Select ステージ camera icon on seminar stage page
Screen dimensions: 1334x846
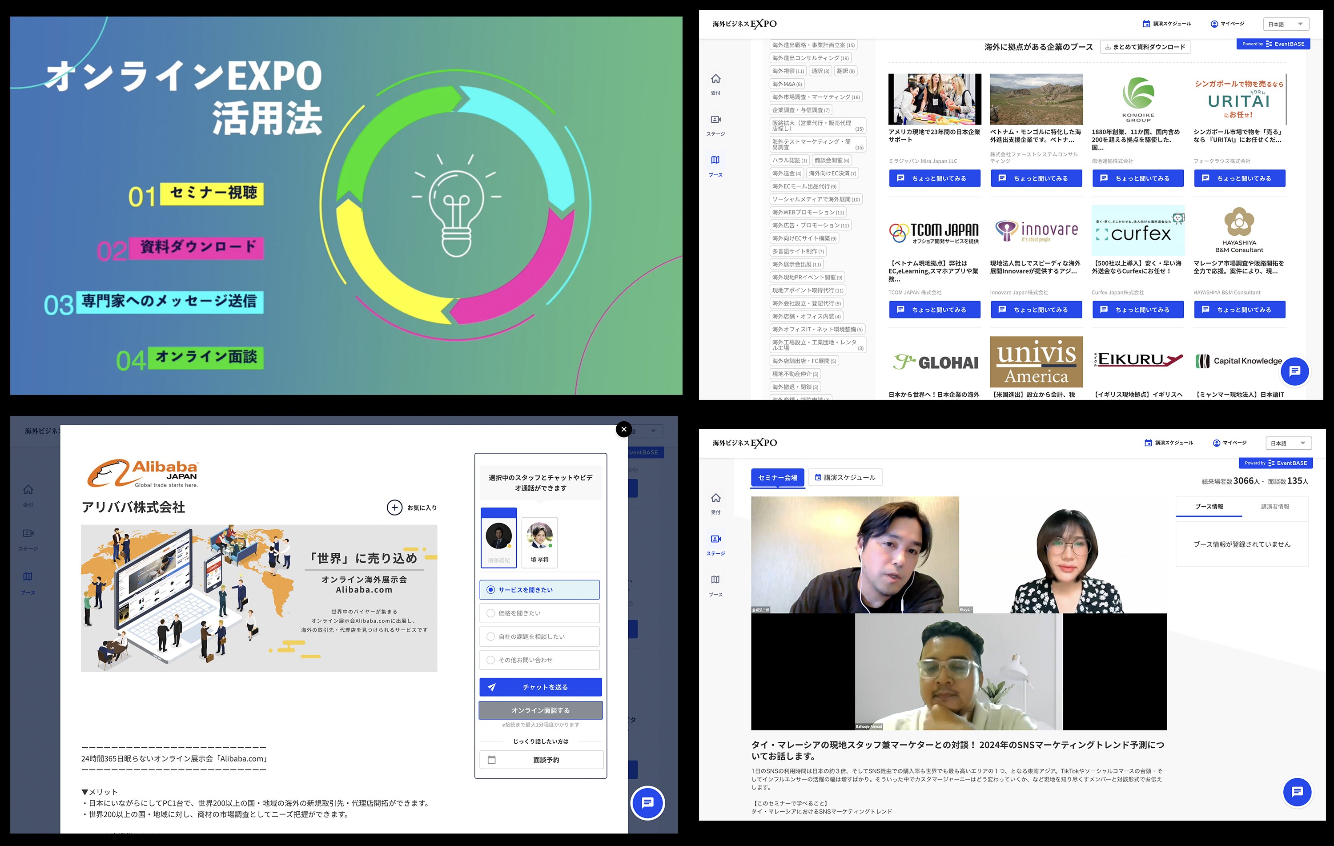(x=716, y=539)
